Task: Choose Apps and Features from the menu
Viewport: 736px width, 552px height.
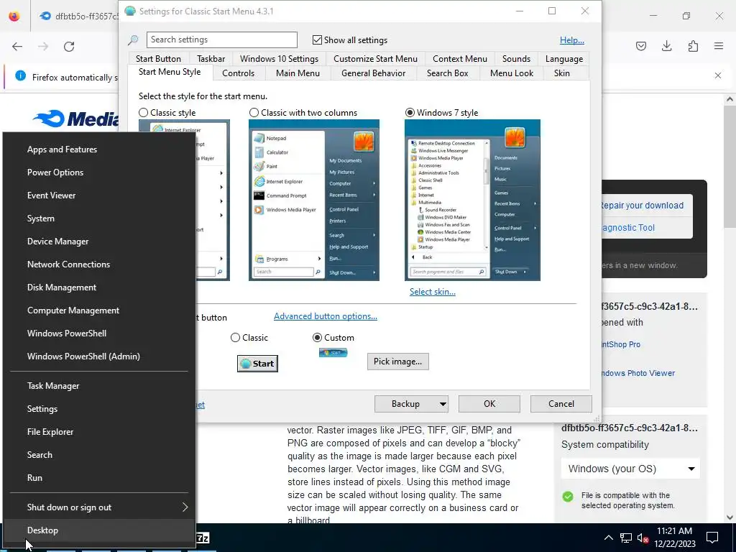Action: point(99,149)
